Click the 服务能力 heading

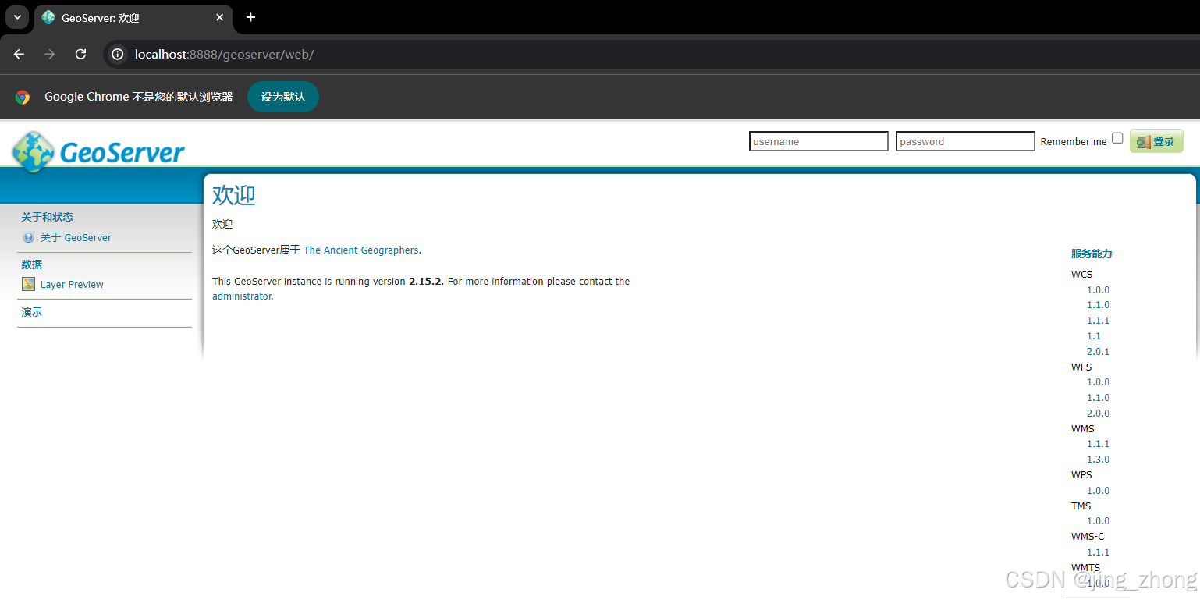pos(1092,254)
